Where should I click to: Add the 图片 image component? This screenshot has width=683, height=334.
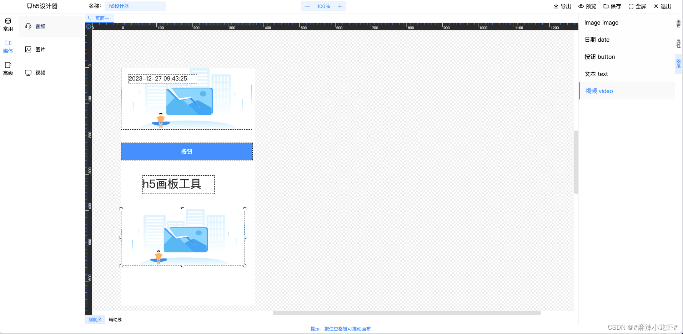51,50
